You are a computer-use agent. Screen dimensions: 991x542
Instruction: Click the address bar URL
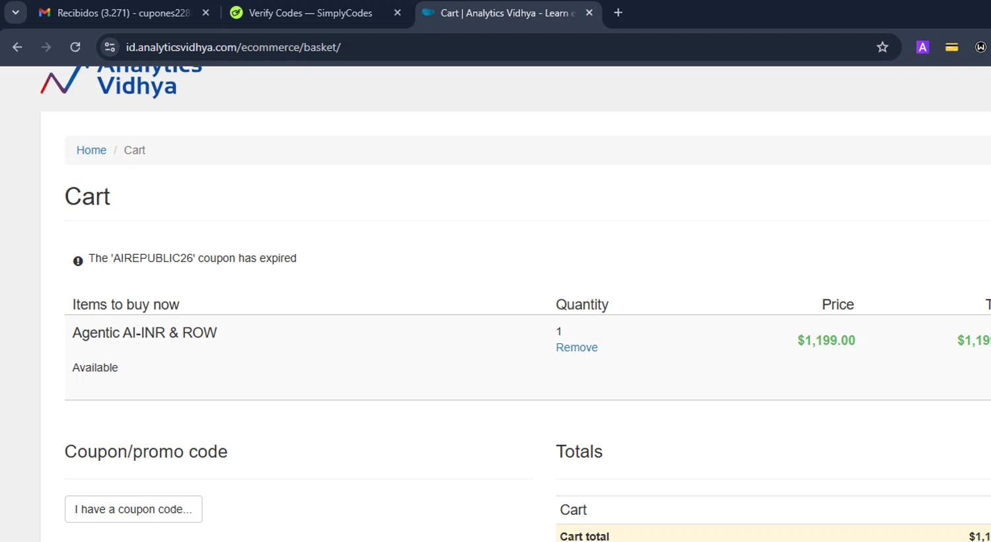[x=233, y=48]
